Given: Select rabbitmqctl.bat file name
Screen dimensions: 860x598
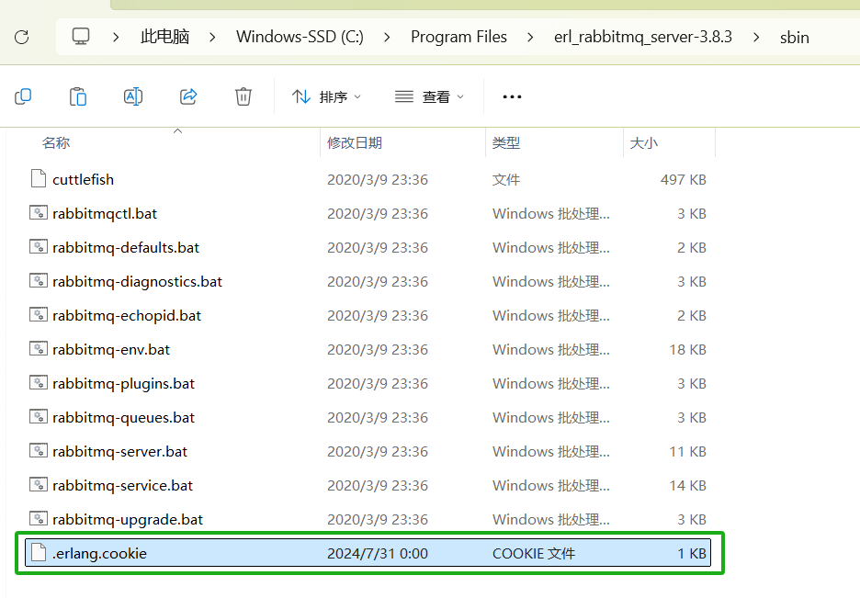Looking at the screenshot, I should click(x=105, y=214).
